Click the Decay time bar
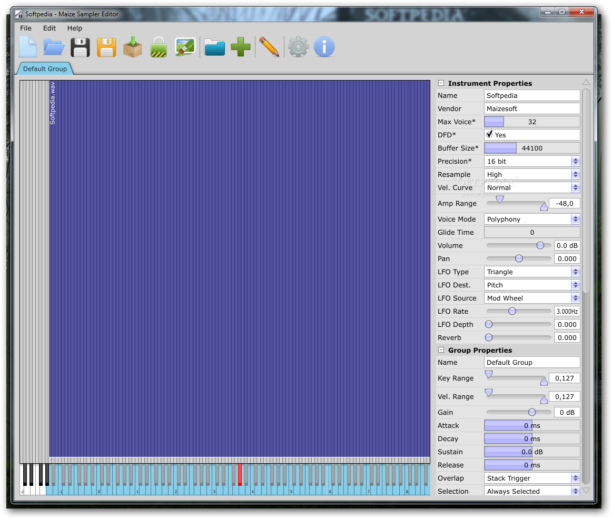 [x=532, y=438]
